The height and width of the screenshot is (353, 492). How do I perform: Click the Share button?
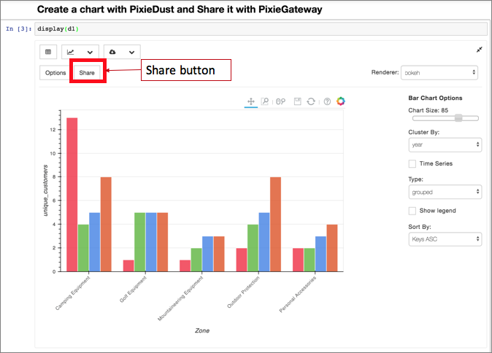click(x=87, y=73)
